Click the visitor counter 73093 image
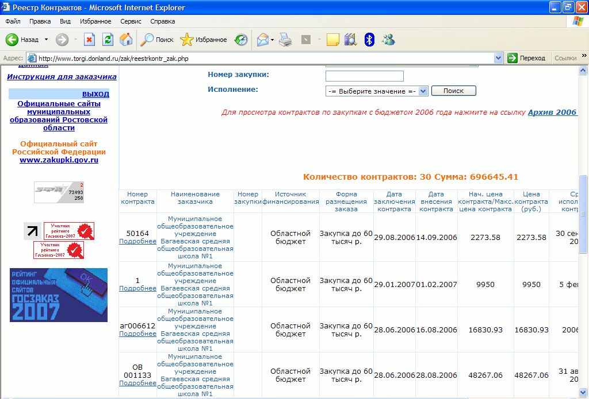This screenshot has height=399, width=589. pos(59,192)
